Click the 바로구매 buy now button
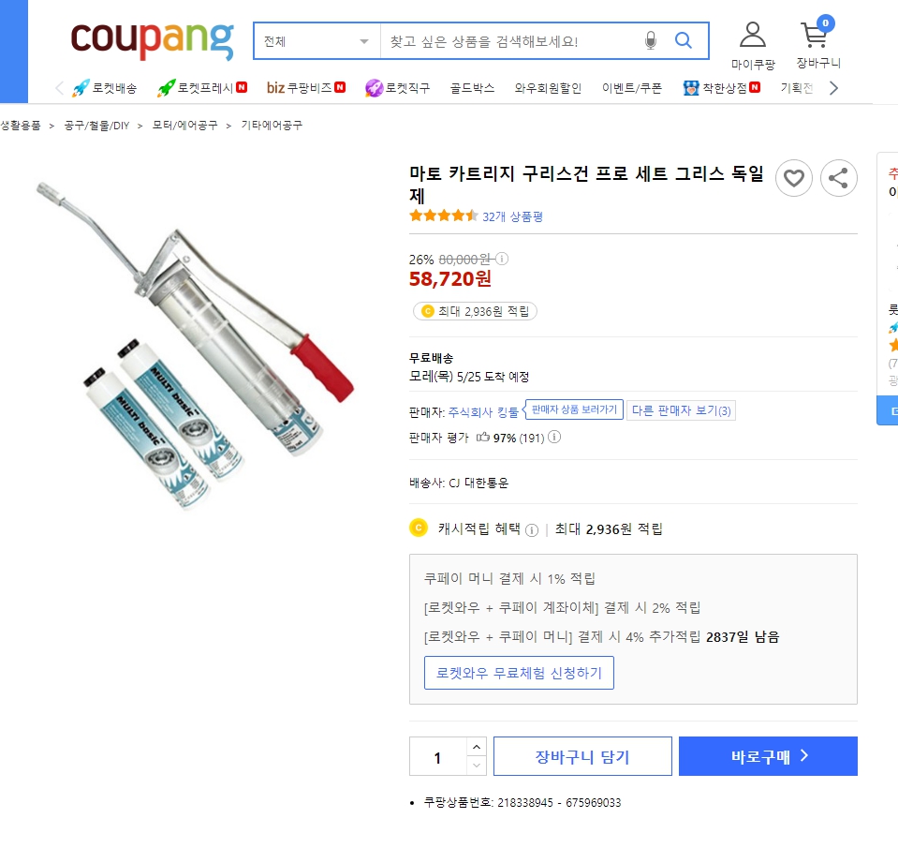The image size is (898, 848). [768, 756]
